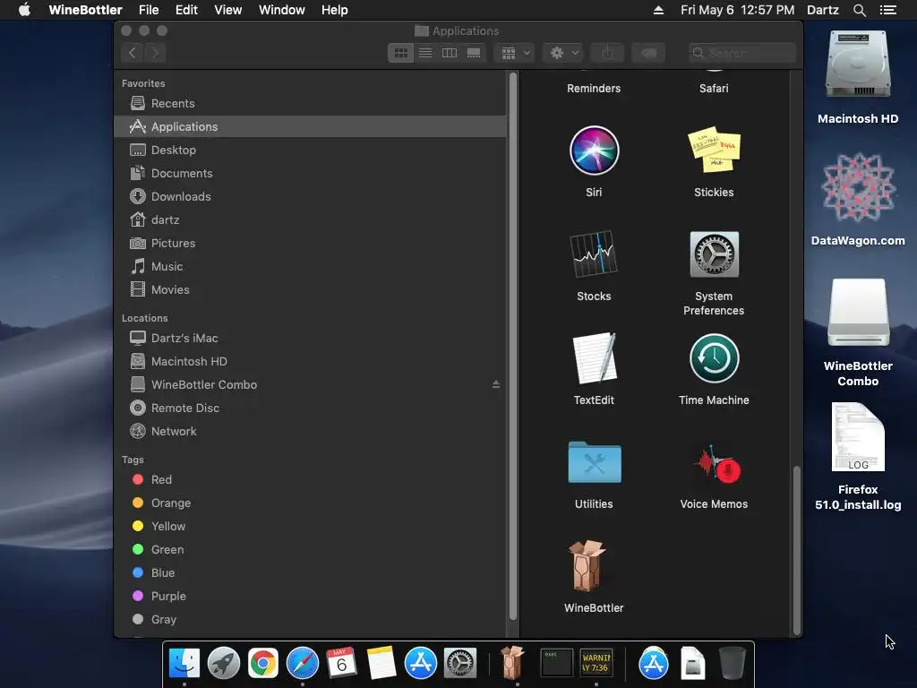Open the Notes icon in the Dock
This screenshot has width=917, height=688.
tap(381, 663)
